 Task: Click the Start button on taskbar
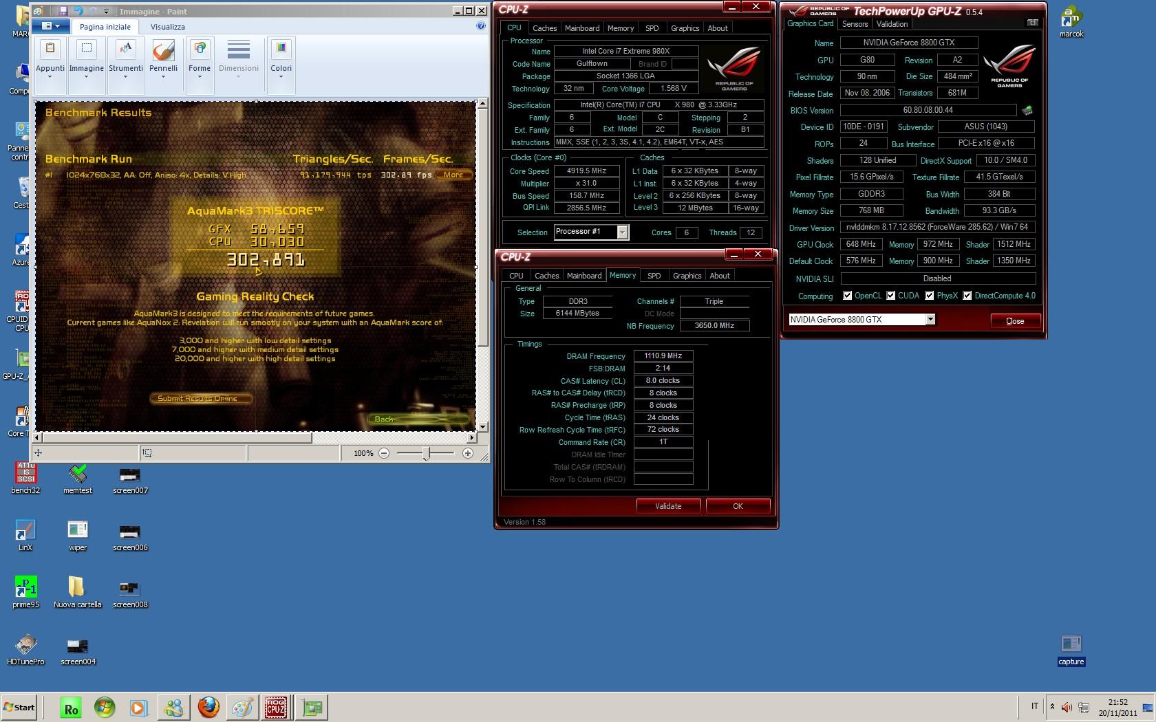click(x=19, y=707)
